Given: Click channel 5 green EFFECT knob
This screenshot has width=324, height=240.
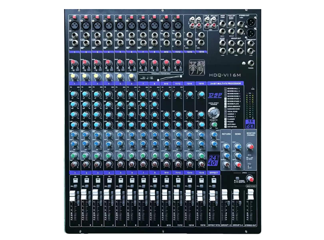Looking at the screenshot, I should tap(119, 156).
